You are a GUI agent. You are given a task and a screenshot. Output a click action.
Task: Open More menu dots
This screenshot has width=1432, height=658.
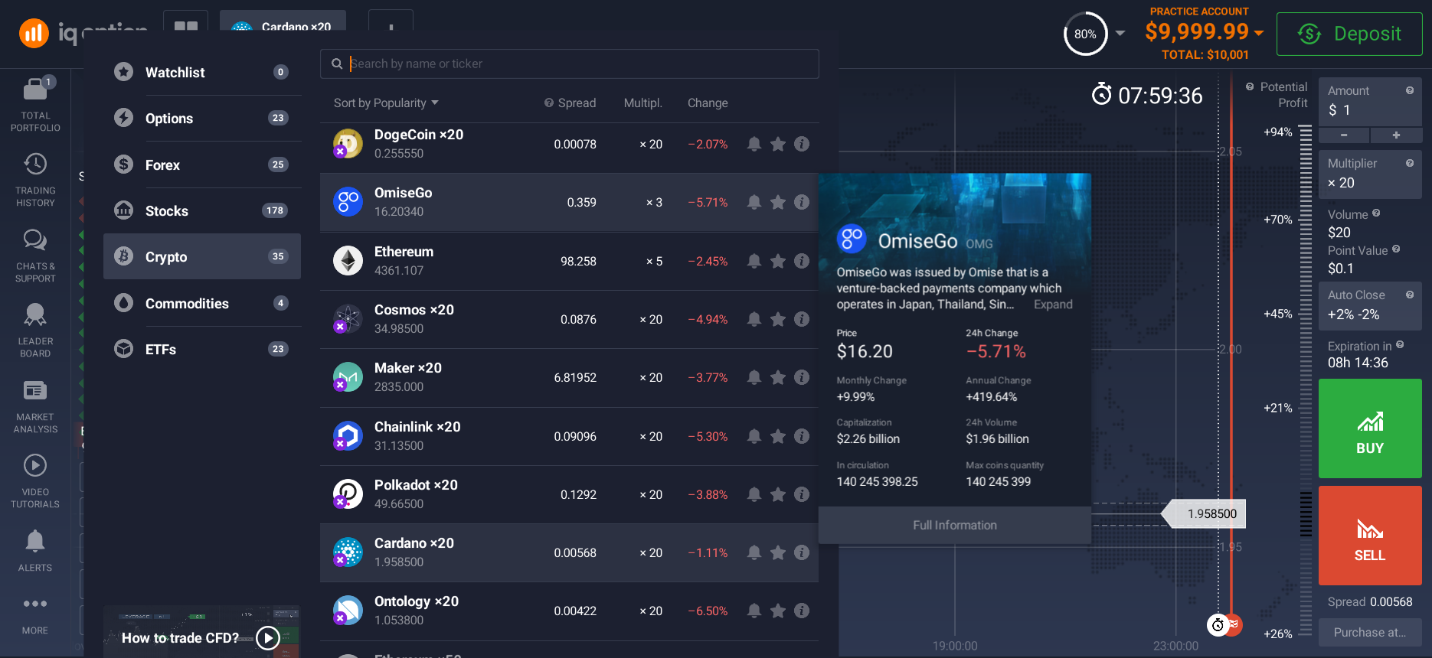pyautogui.click(x=35, y=604)
